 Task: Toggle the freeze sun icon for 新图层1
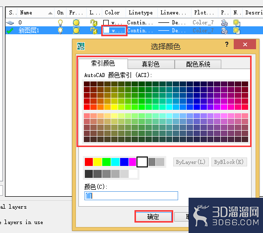pos(76,30)
